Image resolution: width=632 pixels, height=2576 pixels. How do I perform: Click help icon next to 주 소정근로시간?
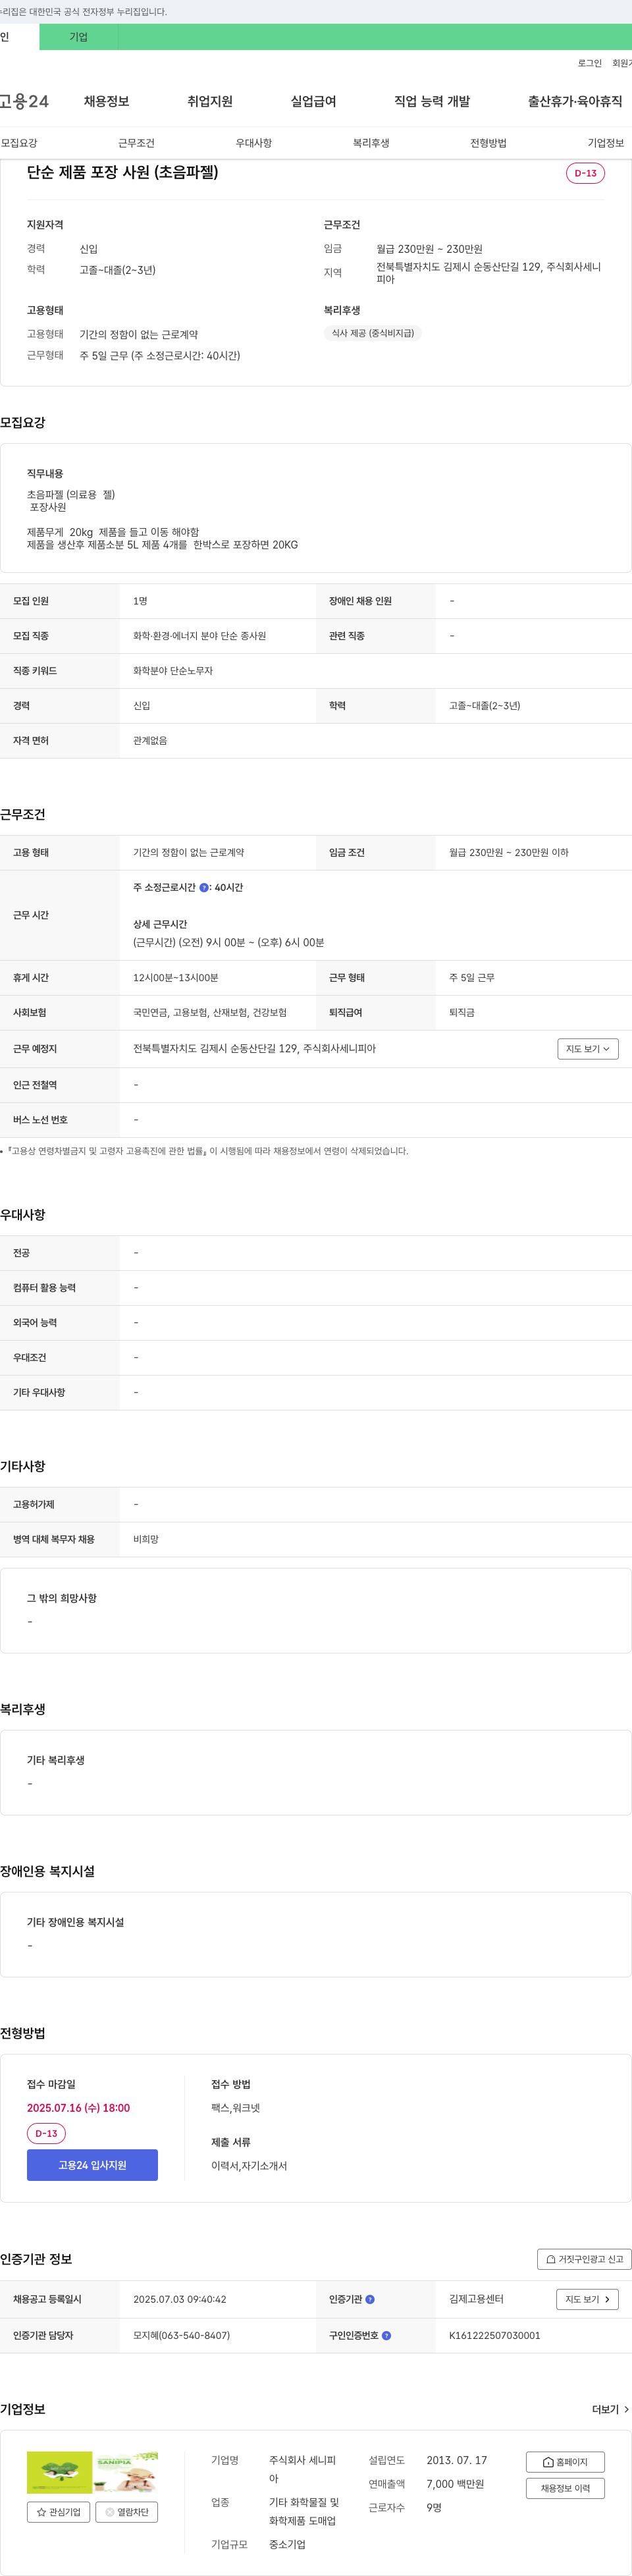point(204,887)
